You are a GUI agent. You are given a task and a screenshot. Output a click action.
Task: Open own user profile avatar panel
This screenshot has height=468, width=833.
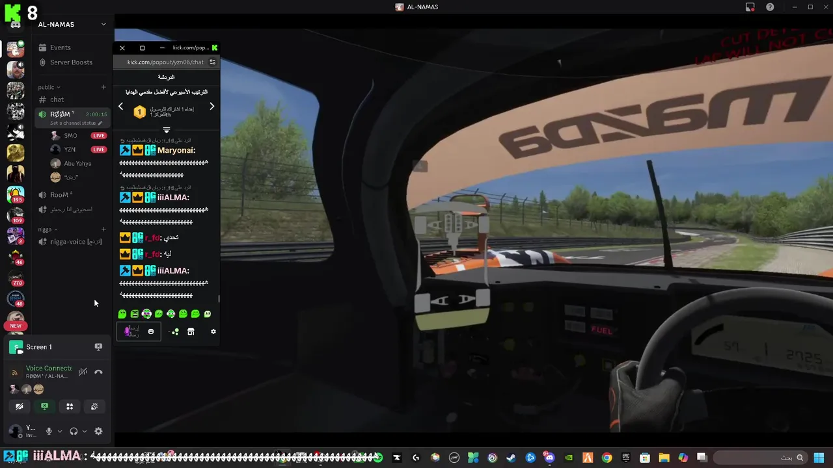(23, 431)
